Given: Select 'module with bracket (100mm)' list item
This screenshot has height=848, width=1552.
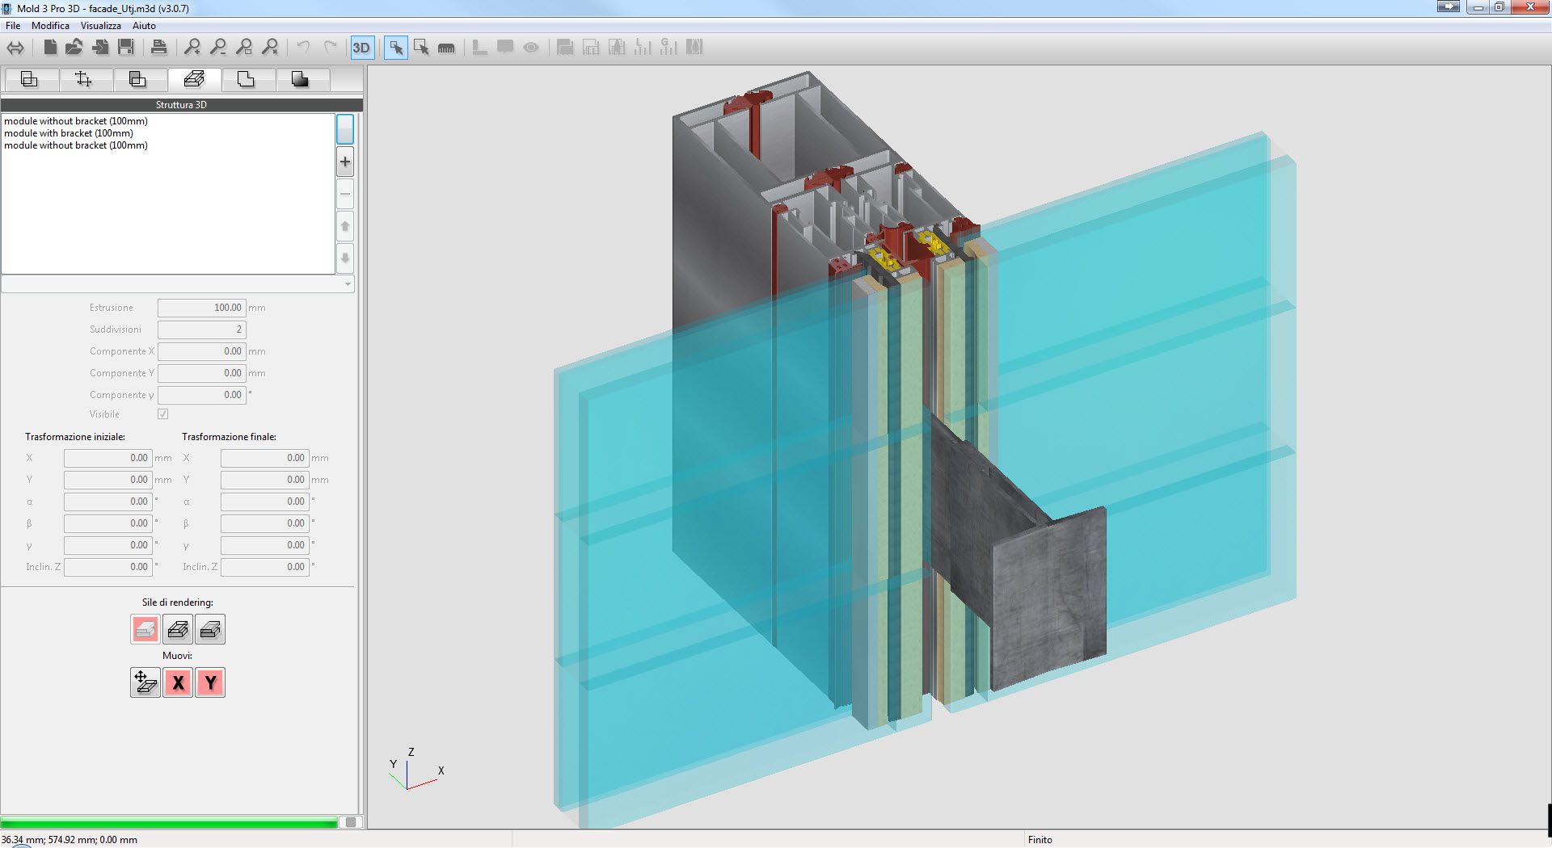Looking at the screenshot, I should 69,133.
